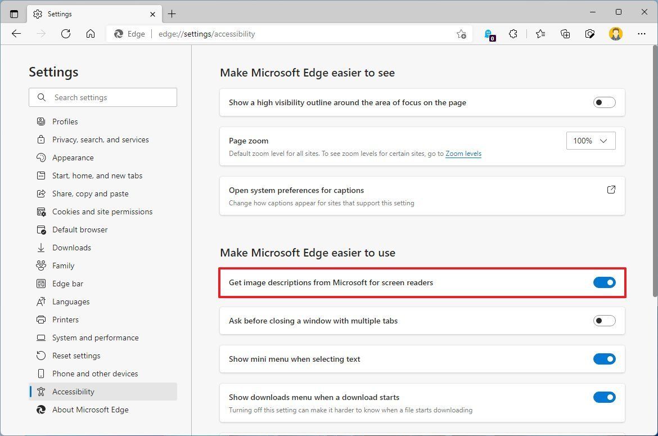
Task: Open About Microsoft Edge
Action: coord(90,410)
